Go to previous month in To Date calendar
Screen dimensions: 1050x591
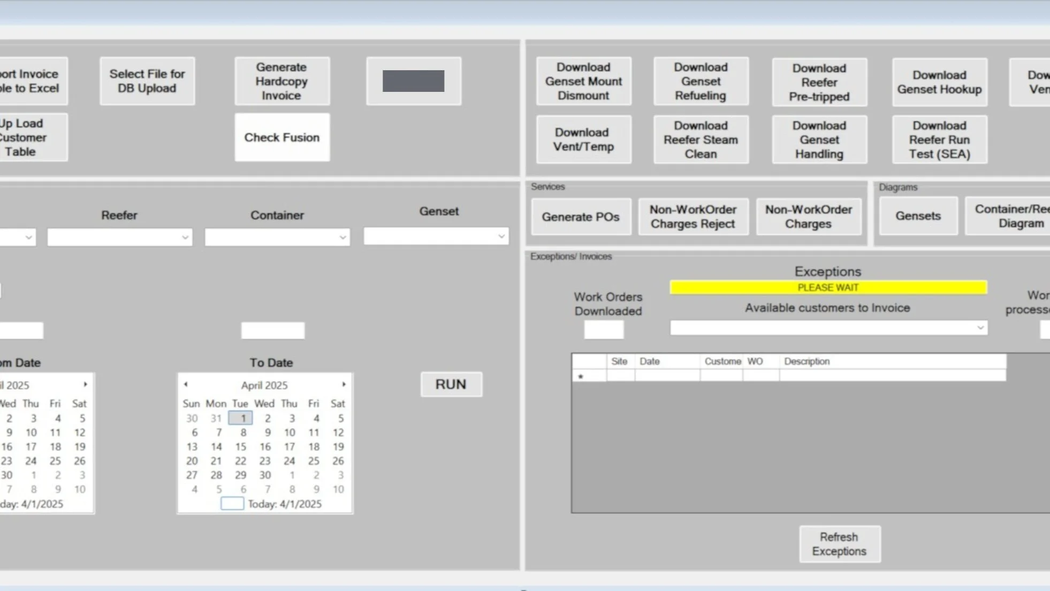coord(186,384)
